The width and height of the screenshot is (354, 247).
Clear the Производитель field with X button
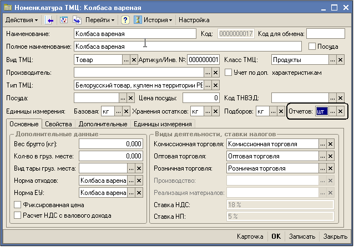pos(216,73)
